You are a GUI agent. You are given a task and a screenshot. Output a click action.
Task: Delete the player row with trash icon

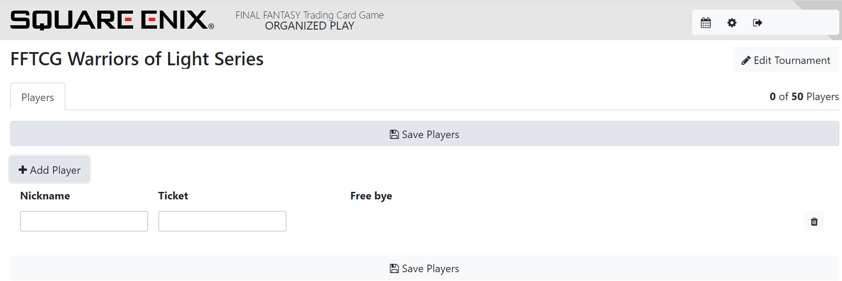click(x=814, y=221)
